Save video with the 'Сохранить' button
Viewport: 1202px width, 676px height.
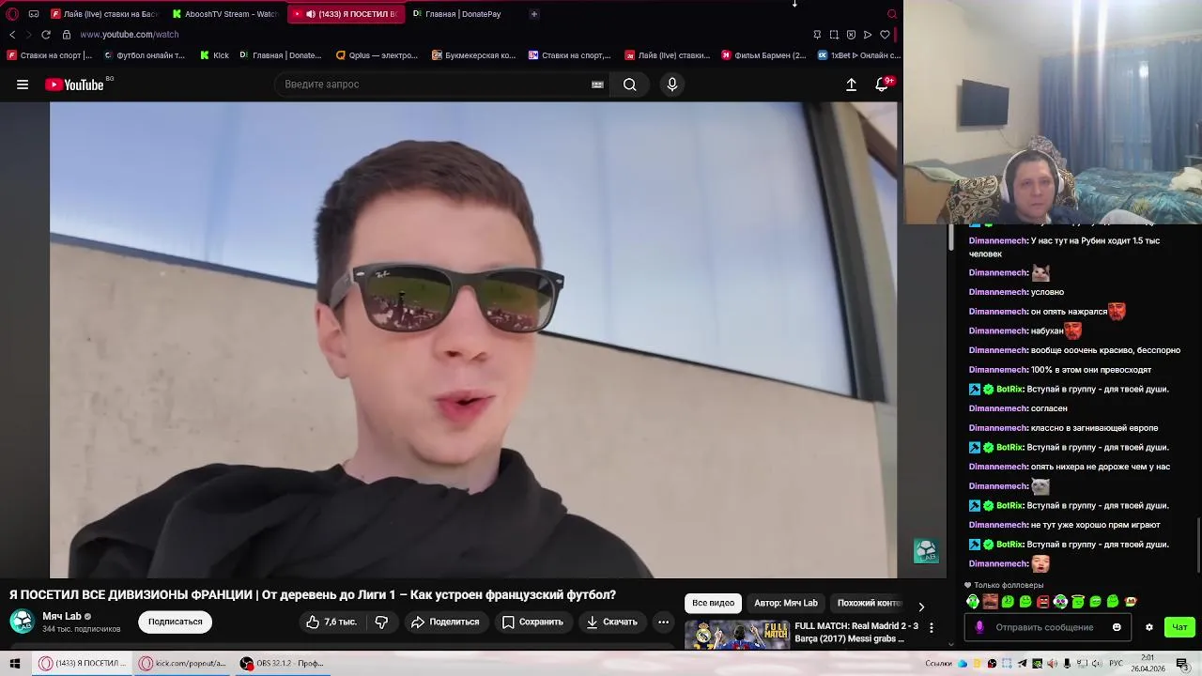tap(532, 622)
